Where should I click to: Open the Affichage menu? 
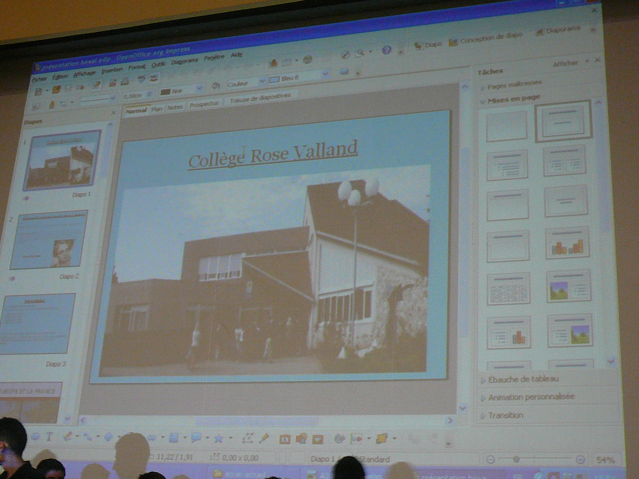click(x=84, y=73)
